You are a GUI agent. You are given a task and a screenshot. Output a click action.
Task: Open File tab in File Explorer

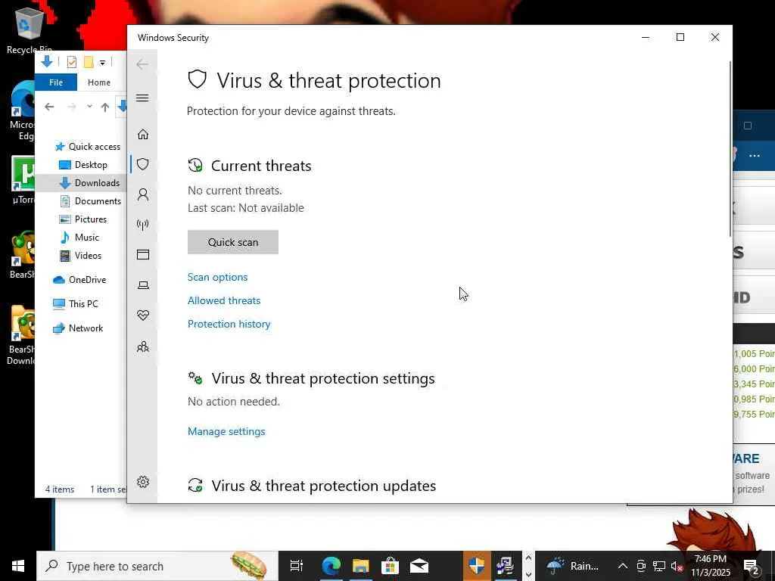[x=56, y=82]
